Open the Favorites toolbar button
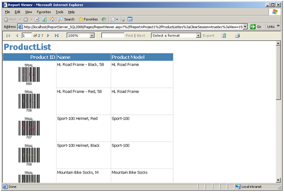Image resolution: width=284 pixels, height=192 pixels. tap(88, 19)
